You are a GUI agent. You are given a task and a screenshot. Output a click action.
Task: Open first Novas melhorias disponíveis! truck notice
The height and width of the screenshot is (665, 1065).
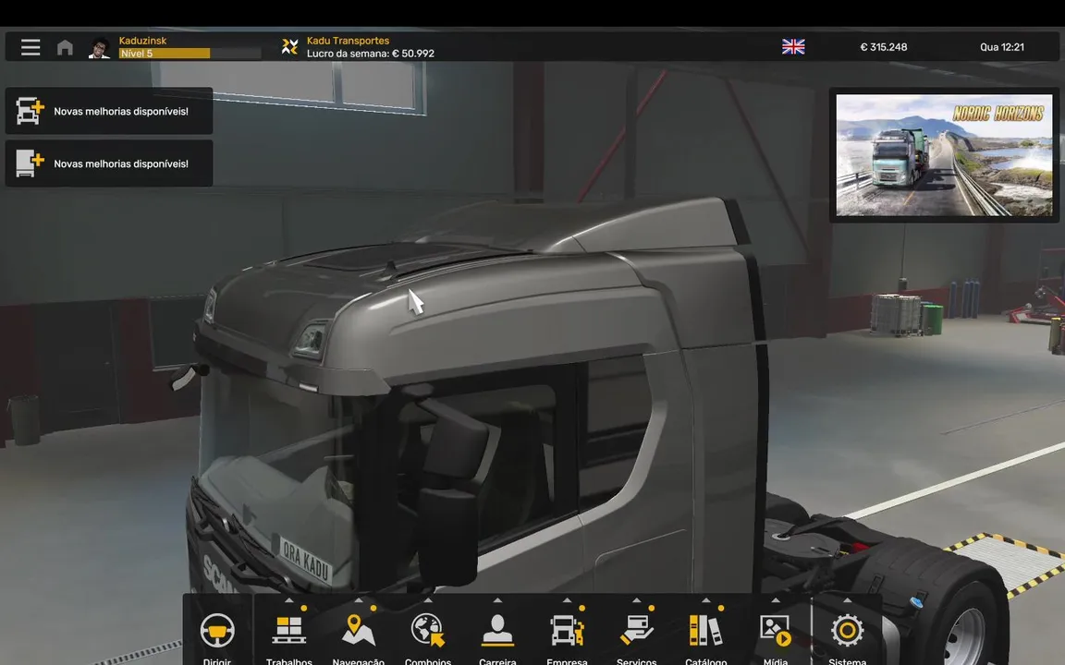109,111
